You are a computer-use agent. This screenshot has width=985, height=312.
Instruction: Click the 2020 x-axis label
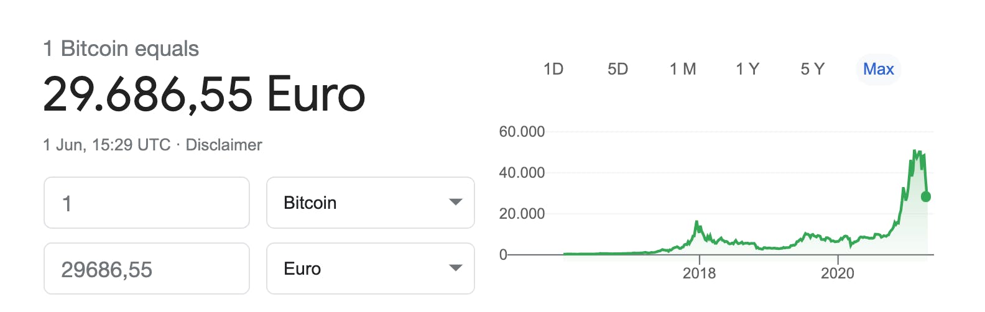pyautogui.click(x=838, y=273)
